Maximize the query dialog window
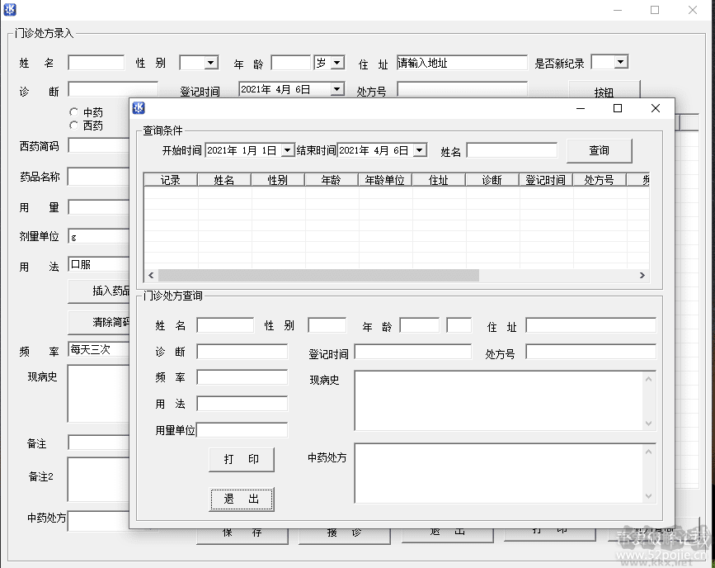Image resolution: width=715 pixels, height=568 pixels. point(618,108)
